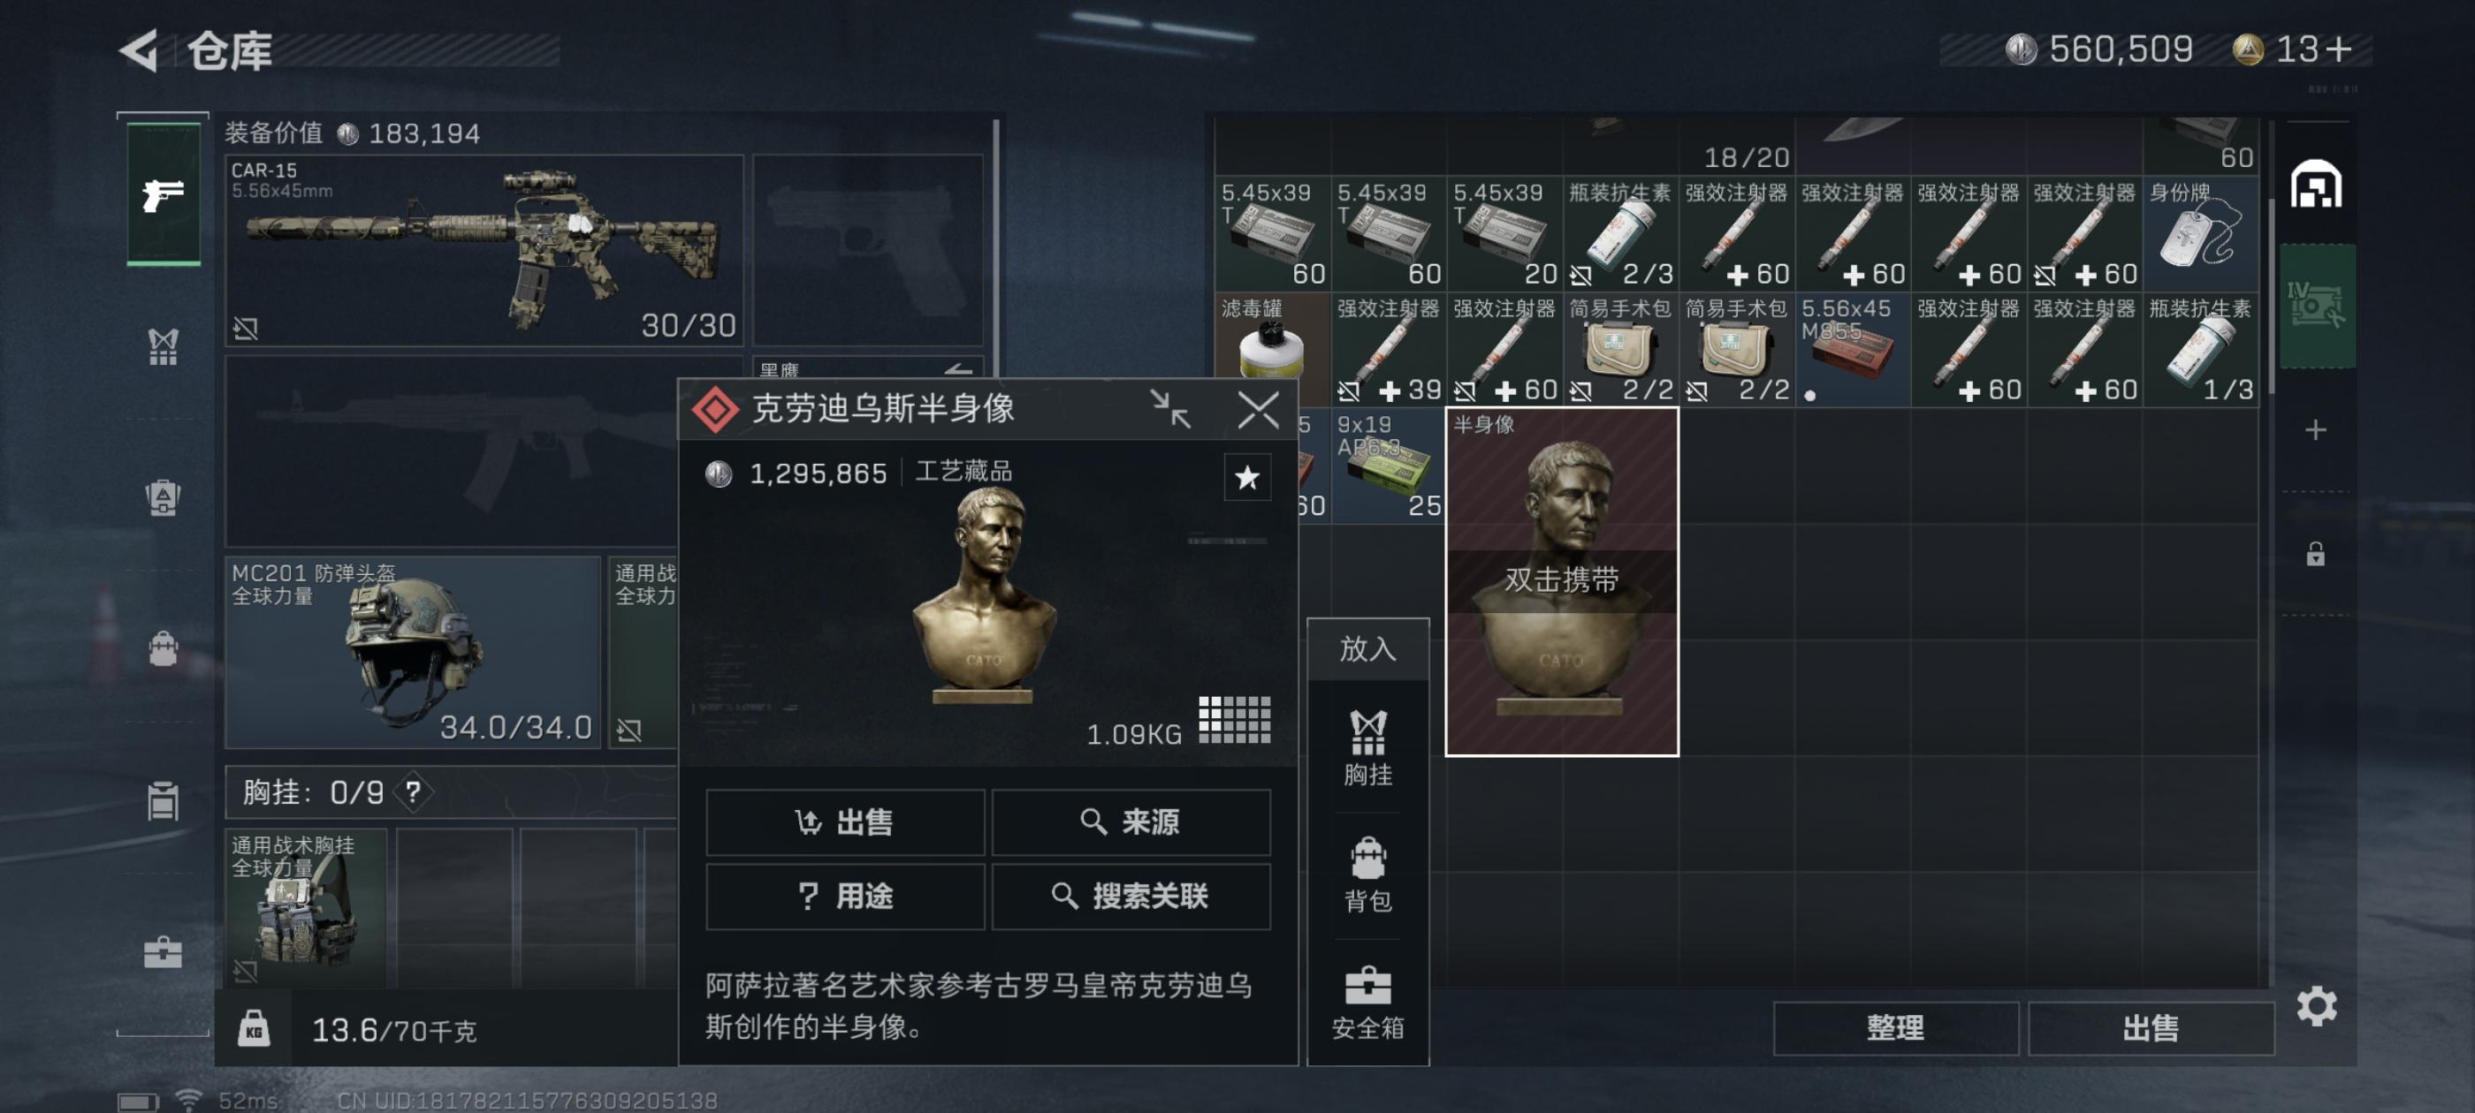The image size is (2475, 1113).
Task: Open the settings gear icon
Action: (x=2317, y=1005)
